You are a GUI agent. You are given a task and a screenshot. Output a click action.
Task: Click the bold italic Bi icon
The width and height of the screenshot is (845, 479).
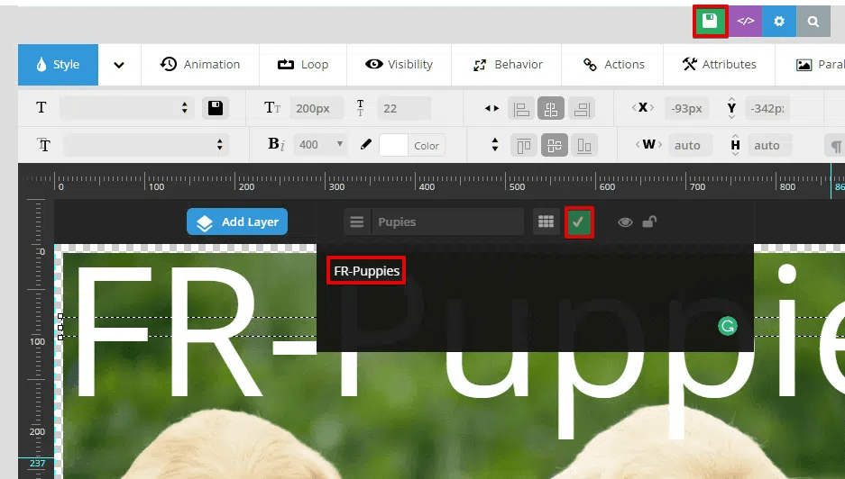click(x=276, y=144)
